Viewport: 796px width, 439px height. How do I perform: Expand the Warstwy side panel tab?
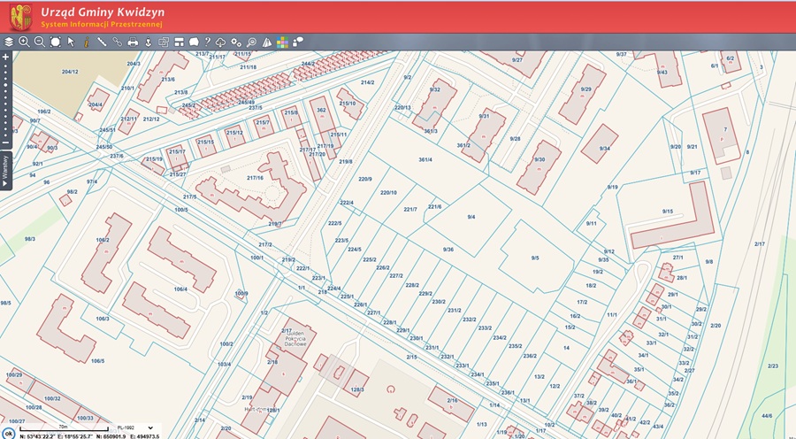point(5,168)
